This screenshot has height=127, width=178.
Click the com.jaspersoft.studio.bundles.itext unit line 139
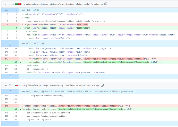click(70, 48)
